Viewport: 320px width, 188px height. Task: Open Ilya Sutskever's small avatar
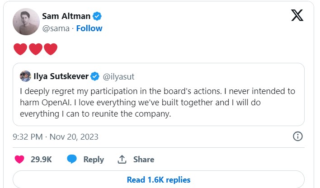pos(26,76)
